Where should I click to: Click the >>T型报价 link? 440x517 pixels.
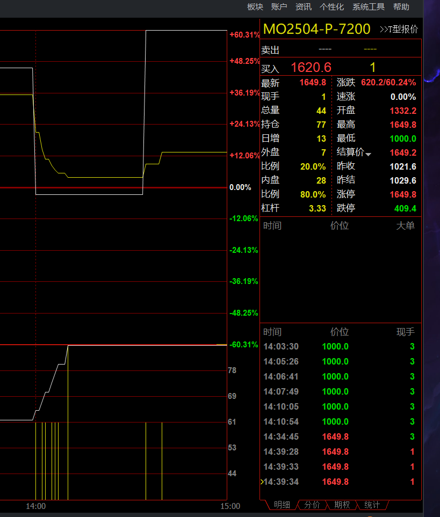398,30
